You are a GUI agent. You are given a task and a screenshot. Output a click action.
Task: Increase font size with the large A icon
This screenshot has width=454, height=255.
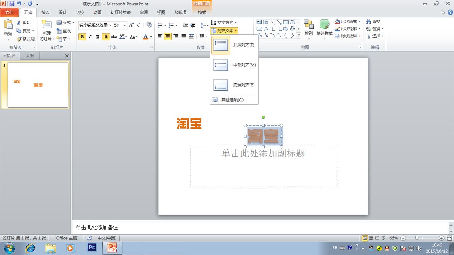(131, 25)
